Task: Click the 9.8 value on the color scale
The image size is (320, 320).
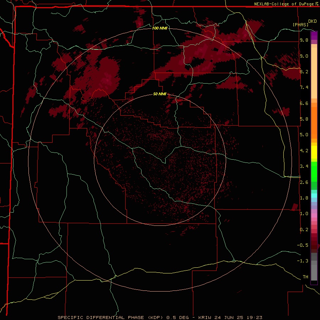Action: click(304, 40)
